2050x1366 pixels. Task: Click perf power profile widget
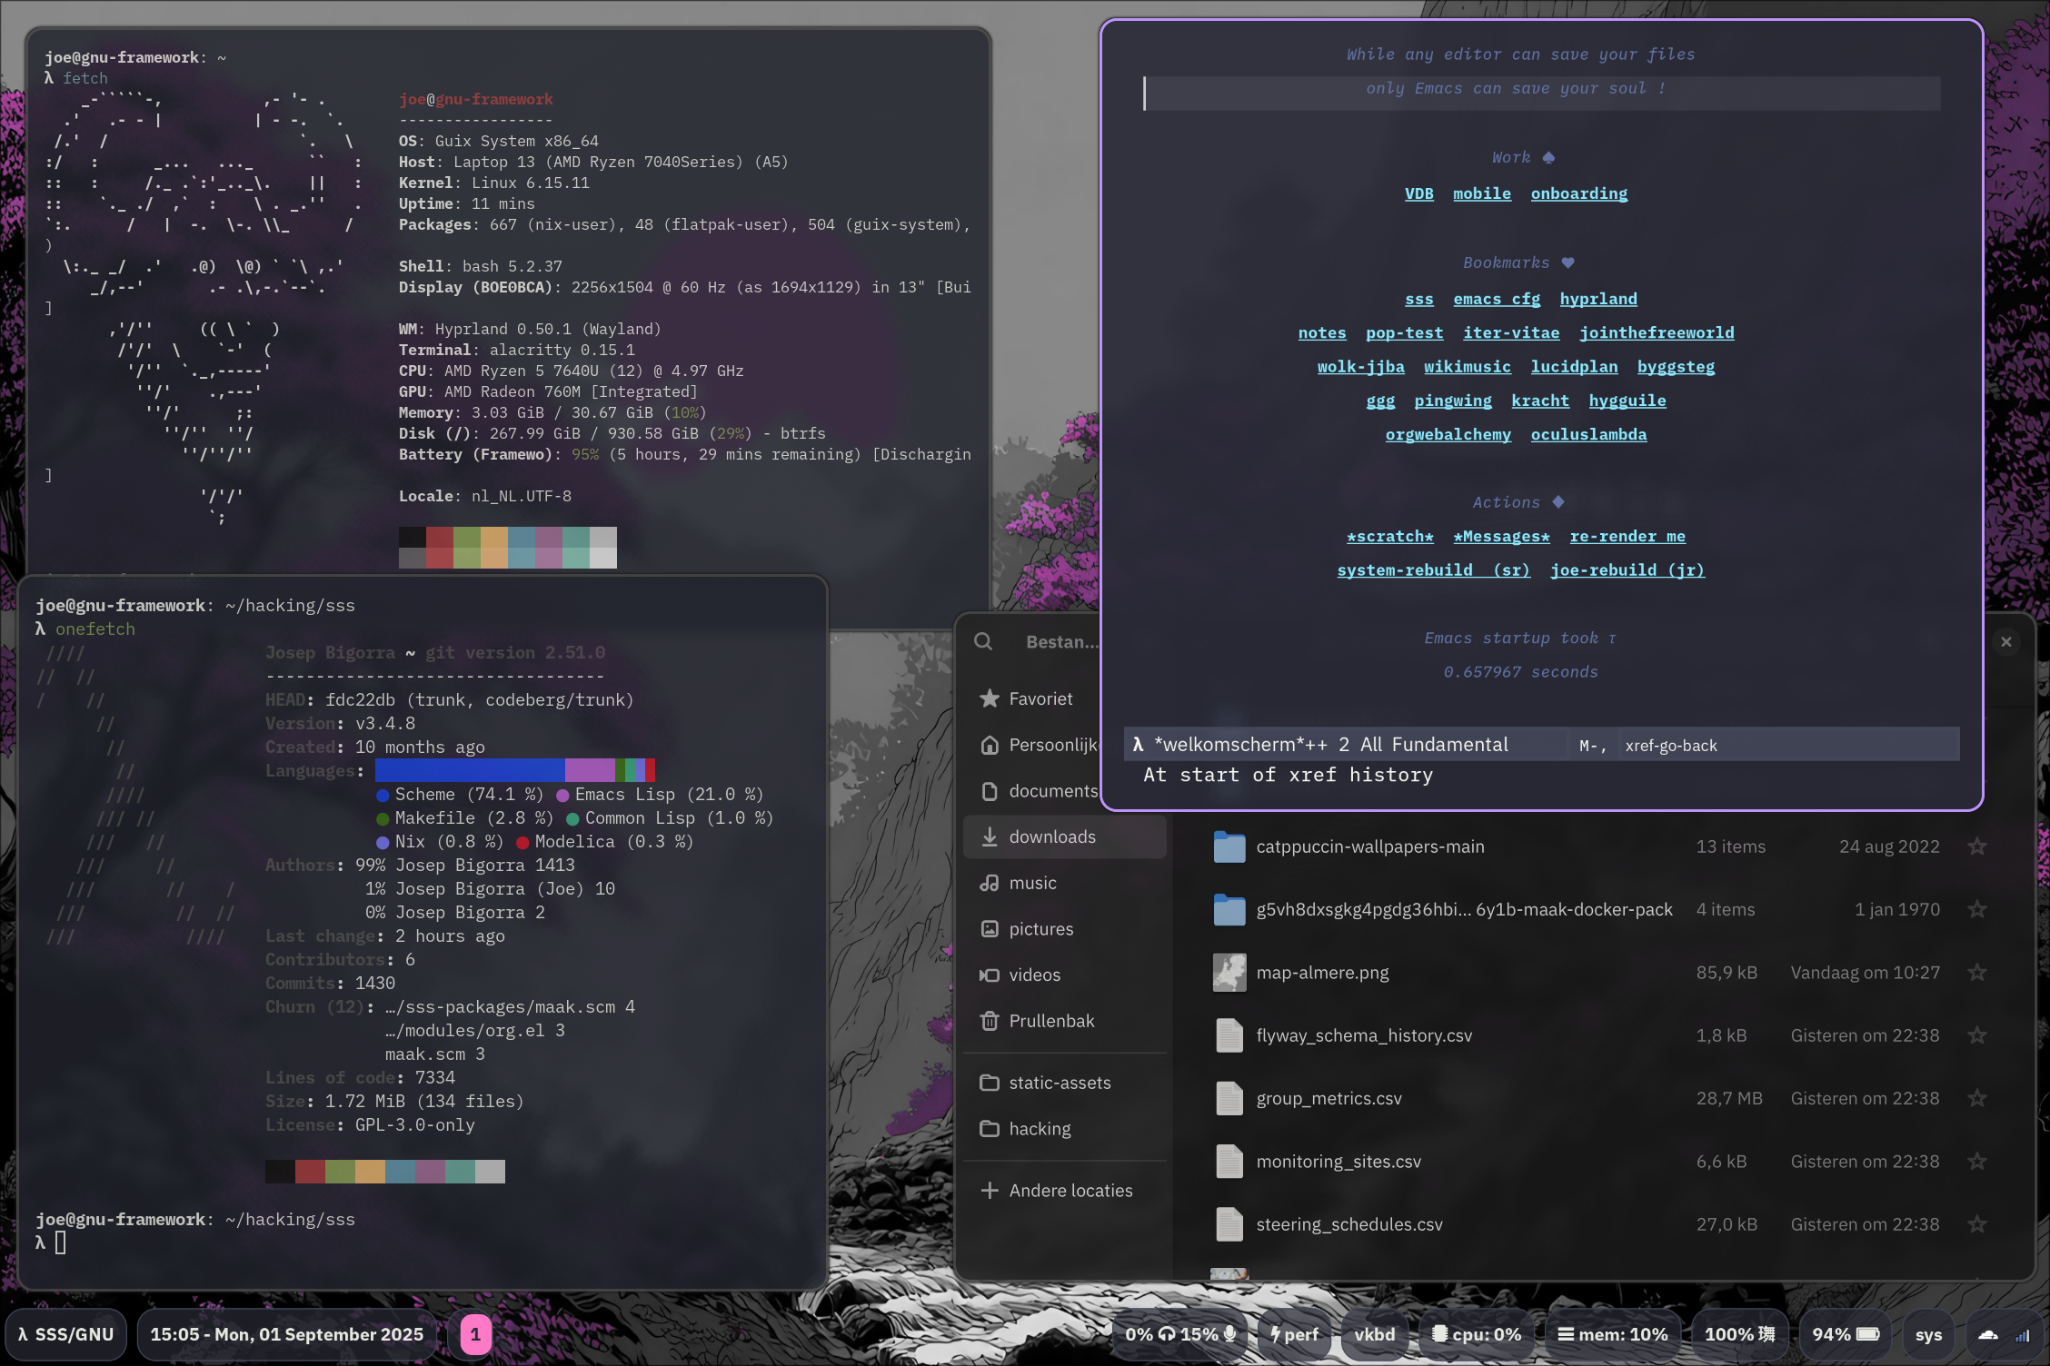click(x=1294, y=1334)
